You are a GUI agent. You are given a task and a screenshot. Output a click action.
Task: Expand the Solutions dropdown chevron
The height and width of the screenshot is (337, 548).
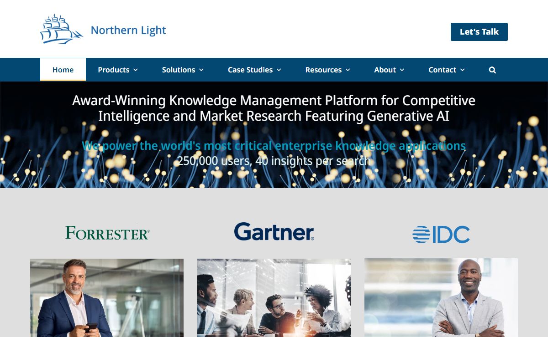coord(201,70)
